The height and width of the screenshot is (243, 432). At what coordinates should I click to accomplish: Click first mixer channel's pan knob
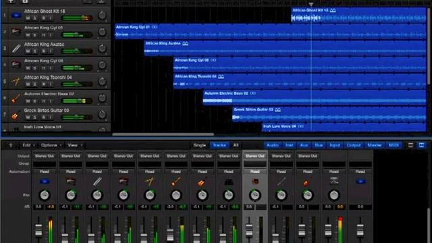coord(45,195)
